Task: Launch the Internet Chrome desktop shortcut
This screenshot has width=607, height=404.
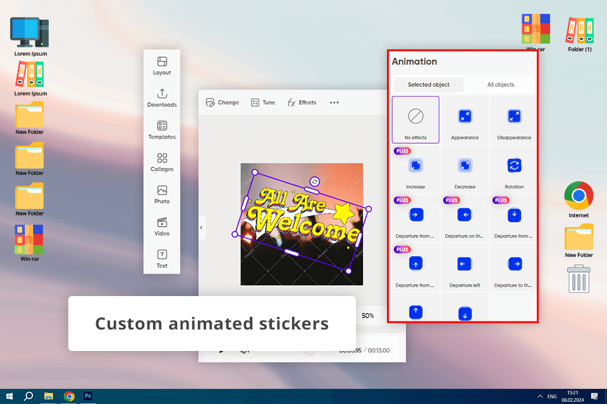Action: coord(579,199)
